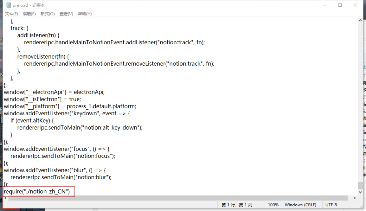
Task: Click the line window["__electronApi"] = electronApi;
Action: tap(54, 92)
